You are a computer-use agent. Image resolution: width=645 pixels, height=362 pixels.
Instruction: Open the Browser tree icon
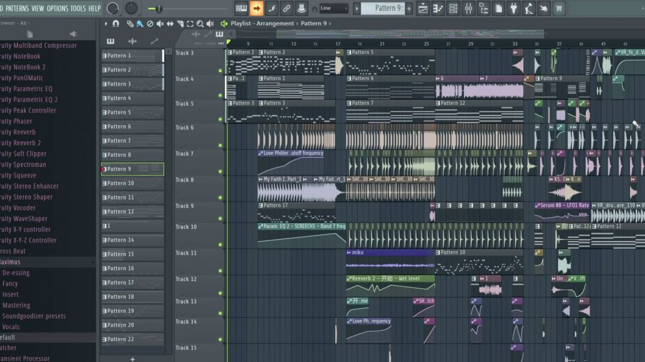pos(483,8)
